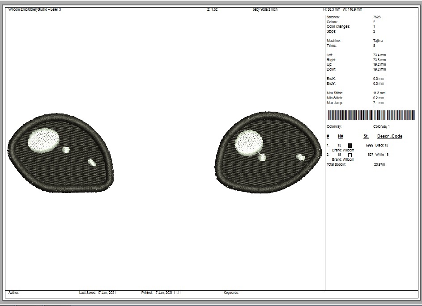The width and height of the screenshot is (422, 306).
Task: Select the stitch count value 7528
Action: pos(377,17)
